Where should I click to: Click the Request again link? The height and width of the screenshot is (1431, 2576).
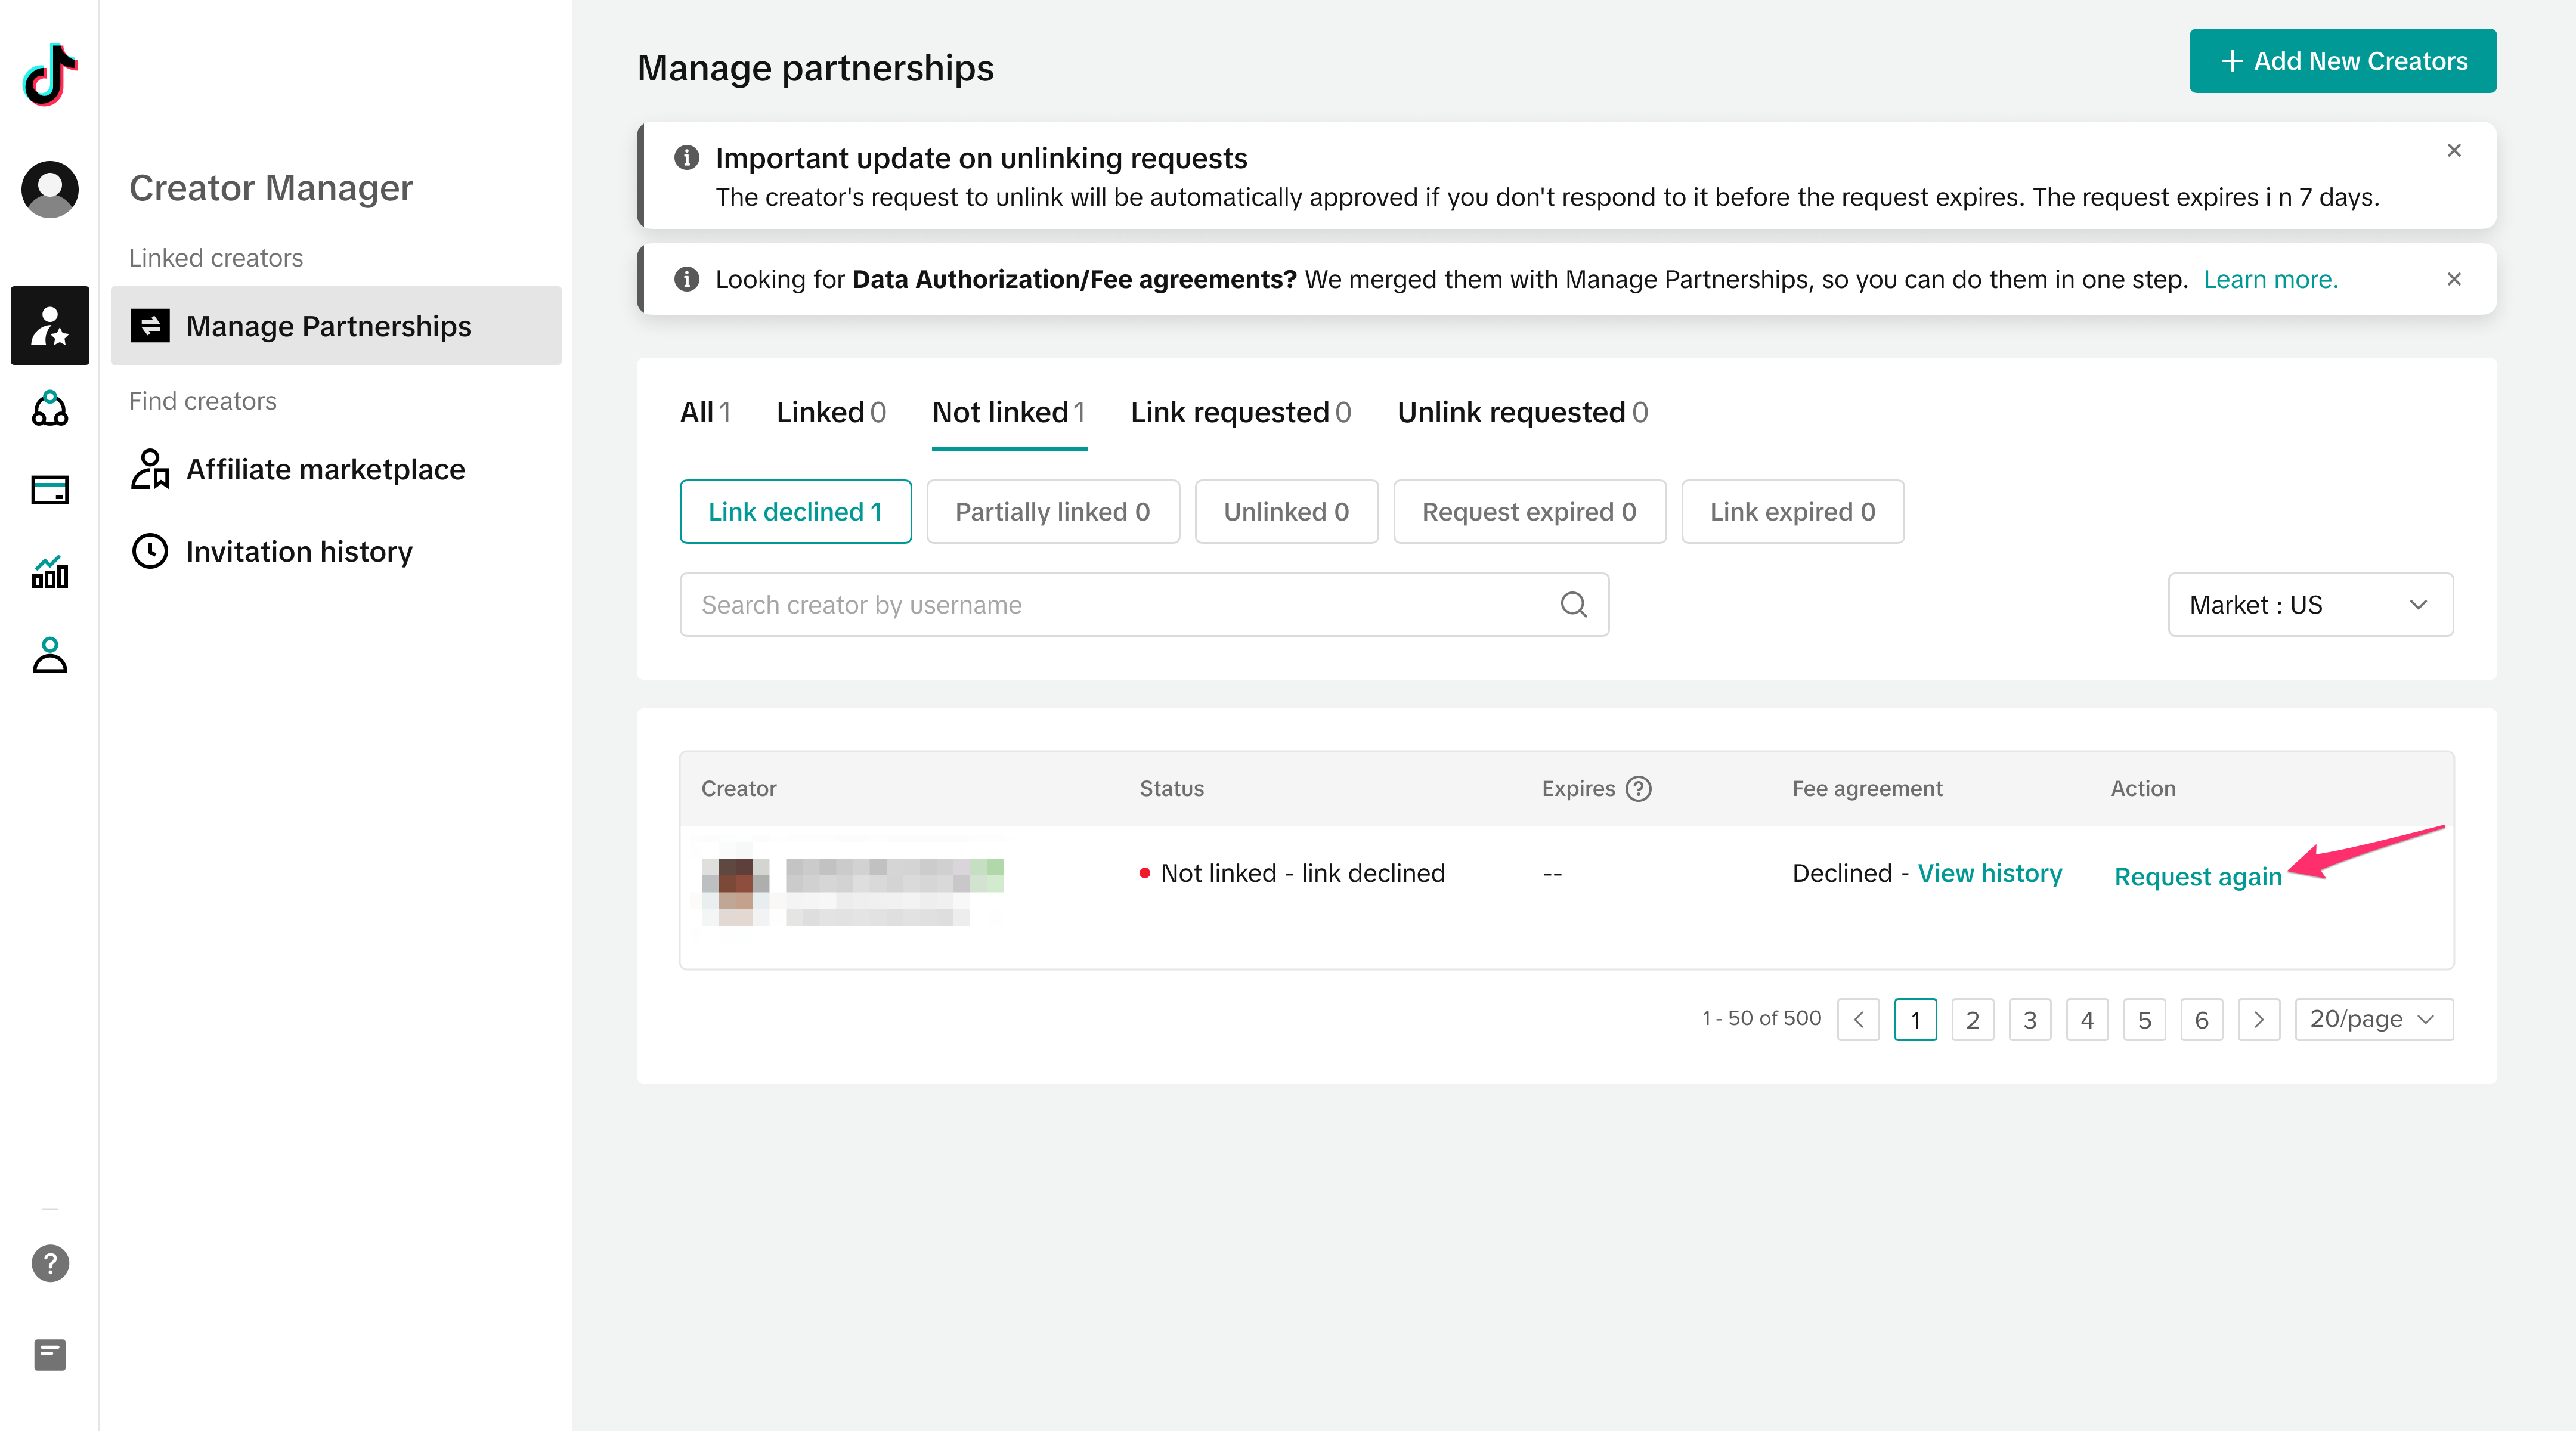click(x=2197, y=876)
